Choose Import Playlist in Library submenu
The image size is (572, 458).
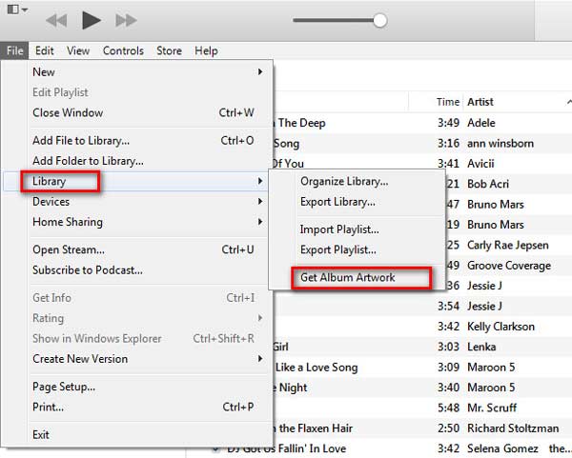(339, 229)
